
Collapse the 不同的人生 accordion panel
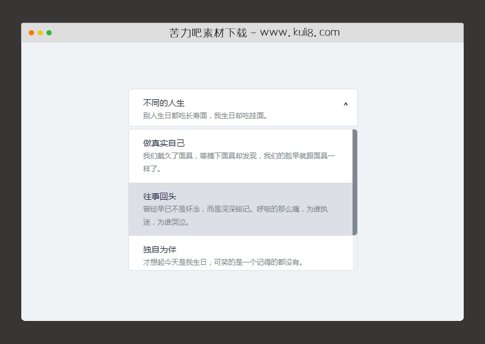tap(242, 104)
